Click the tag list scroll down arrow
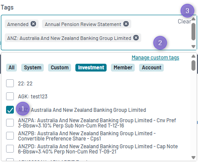Viewport: 198px width, 163px height. tap(193, 157)
